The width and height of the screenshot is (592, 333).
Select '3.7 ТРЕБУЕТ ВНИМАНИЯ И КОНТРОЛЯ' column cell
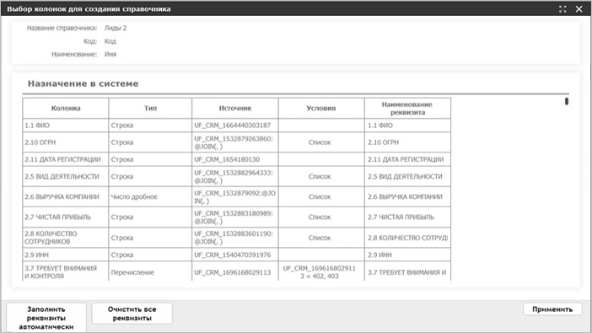(66, 271)
